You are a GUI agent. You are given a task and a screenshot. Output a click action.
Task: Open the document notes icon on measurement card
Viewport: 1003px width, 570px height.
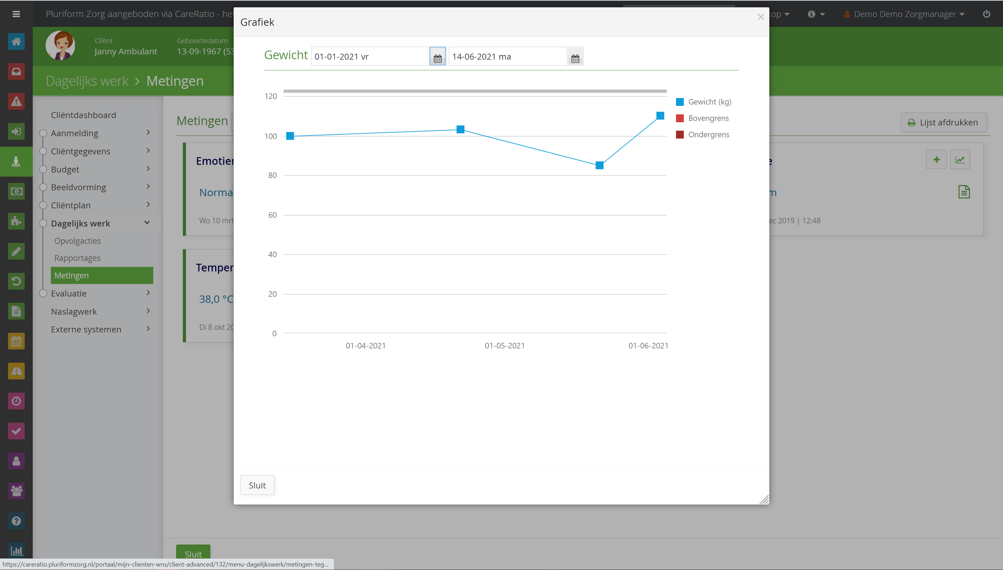(964, 192)
